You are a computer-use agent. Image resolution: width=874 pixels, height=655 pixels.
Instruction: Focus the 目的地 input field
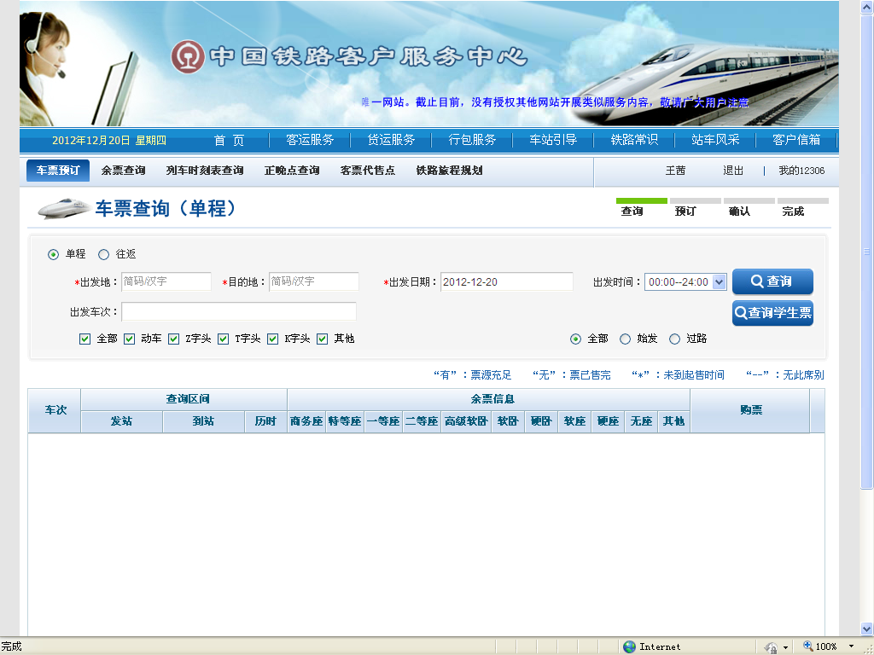coord(314,281)
